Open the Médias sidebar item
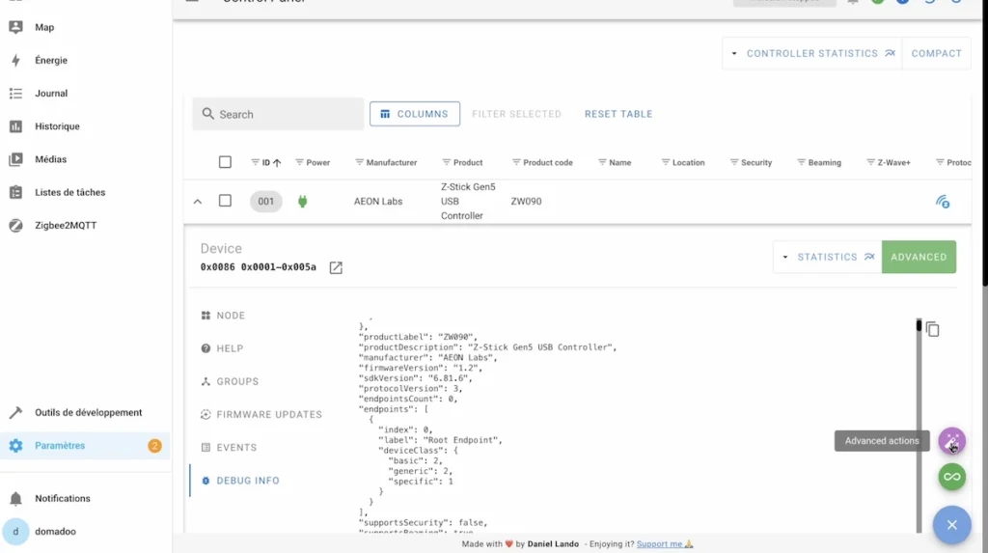This screenshot has width=988, height=553. click(x=85, y=159)
